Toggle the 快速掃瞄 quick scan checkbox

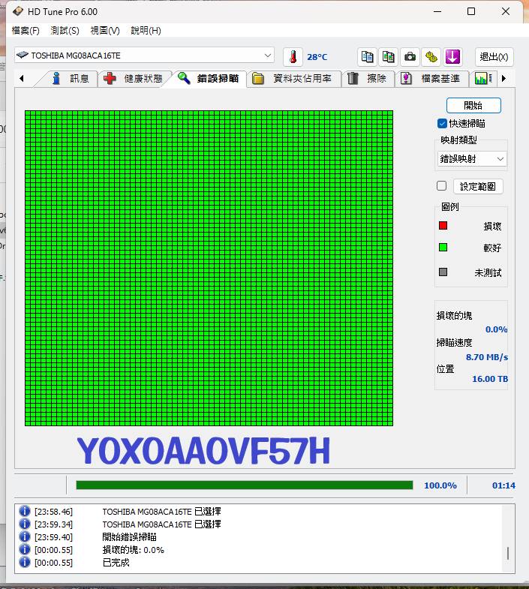pyautogui.click(x=442, y=123)
